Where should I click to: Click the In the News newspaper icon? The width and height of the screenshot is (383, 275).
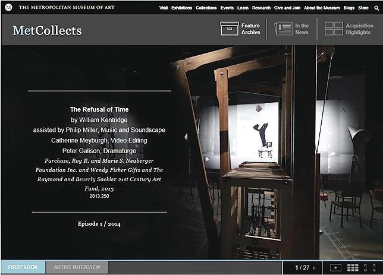(283, 29)
